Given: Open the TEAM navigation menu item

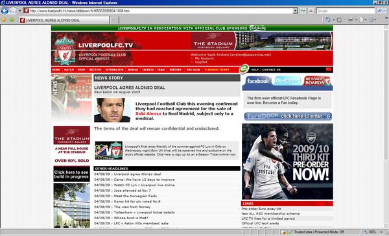Looking at the screenshot, I should coord(161,70).
